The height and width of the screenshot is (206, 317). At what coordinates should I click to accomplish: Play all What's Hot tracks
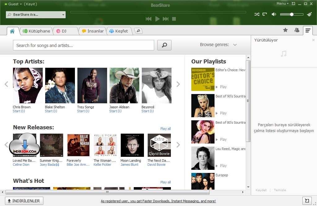[x=165, y=182]
